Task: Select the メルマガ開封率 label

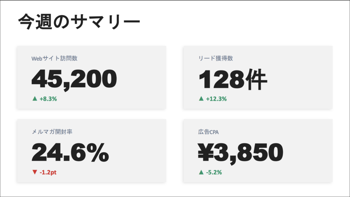Action: point(55,132)
